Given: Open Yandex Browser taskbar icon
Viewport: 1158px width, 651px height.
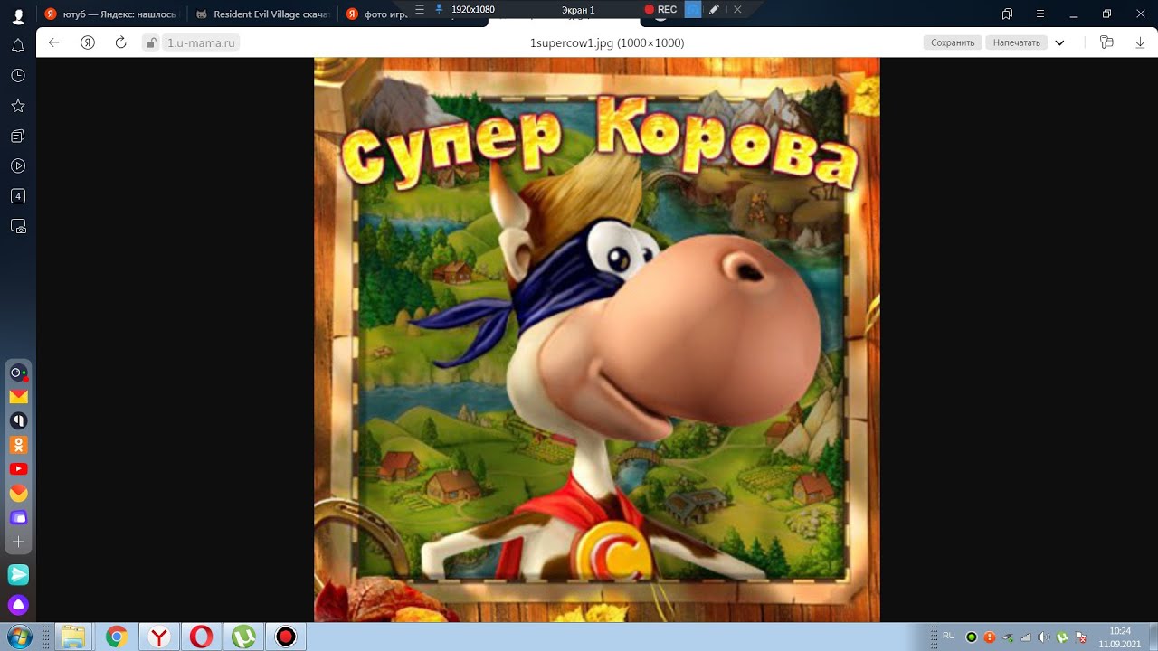Looking at the screenshot, I should pos(158,637).
